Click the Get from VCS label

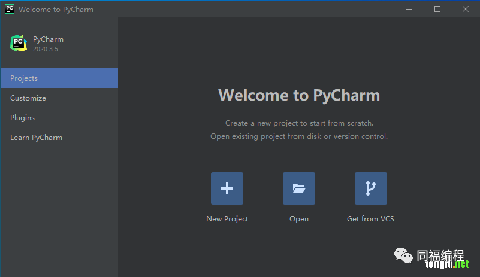[370, 219]
